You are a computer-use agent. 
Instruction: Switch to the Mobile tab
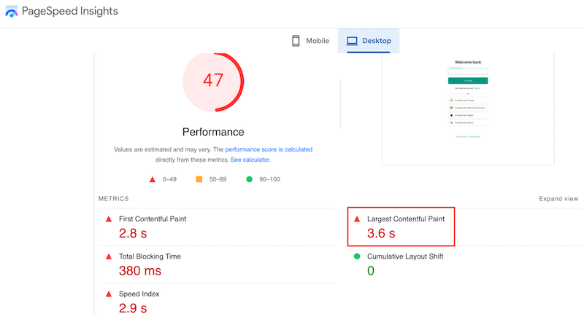point(310,41)
